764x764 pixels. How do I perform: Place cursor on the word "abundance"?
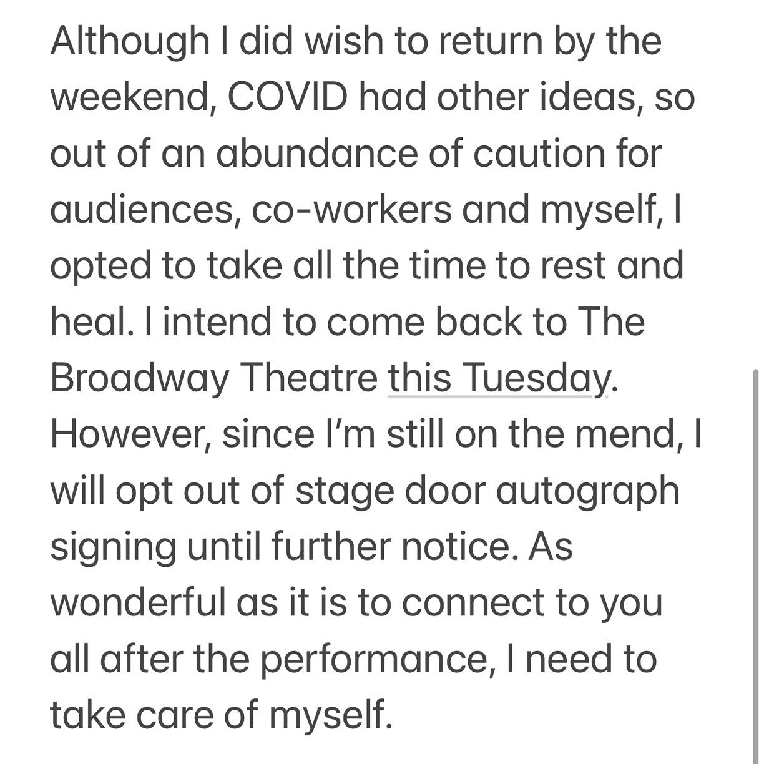316,153
